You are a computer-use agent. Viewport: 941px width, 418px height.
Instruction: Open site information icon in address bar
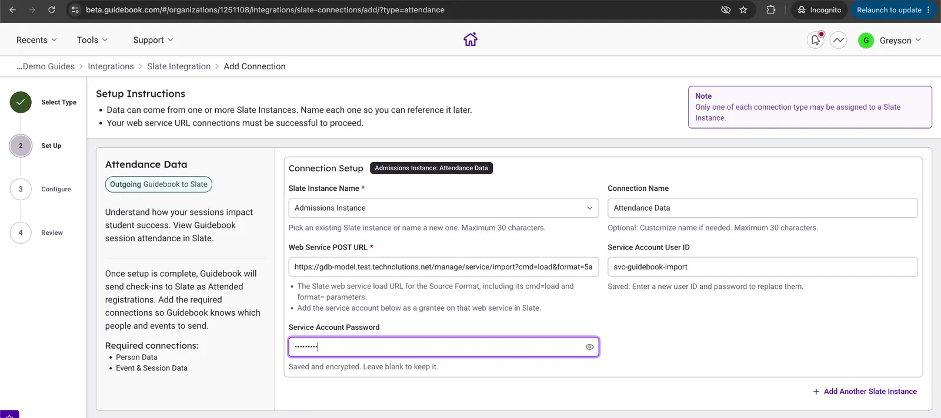click(75, 10)
